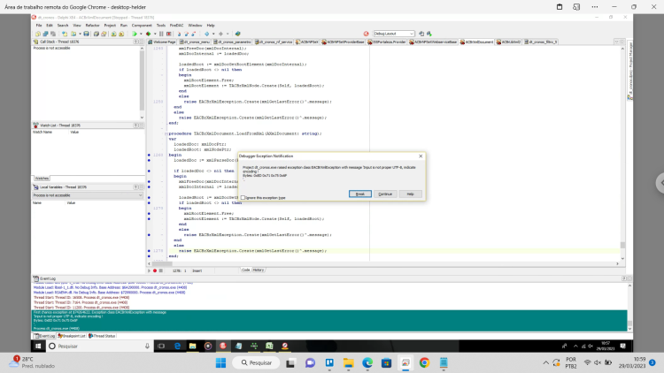Image resolution: width=664 pixels, height=373 pixels.
Task: Switch to the ACBrNFSeX editor tab
Action: coord(307,42)
